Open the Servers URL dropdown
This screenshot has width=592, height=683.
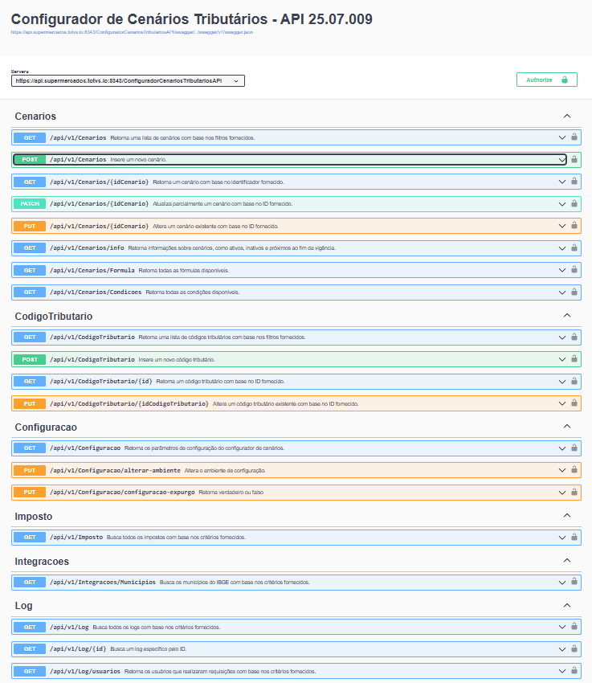click(128, 80)
